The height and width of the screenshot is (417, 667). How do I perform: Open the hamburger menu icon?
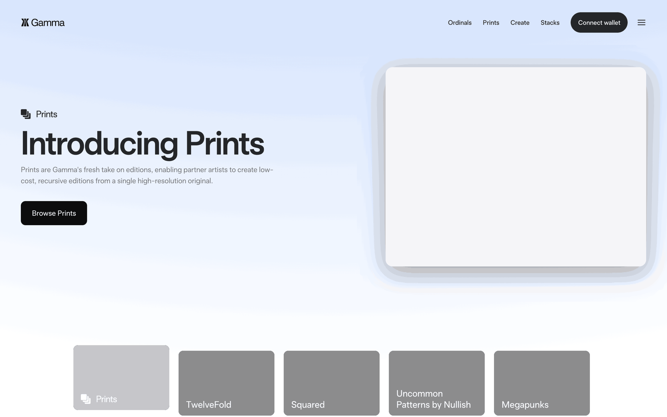coord(641,23)
